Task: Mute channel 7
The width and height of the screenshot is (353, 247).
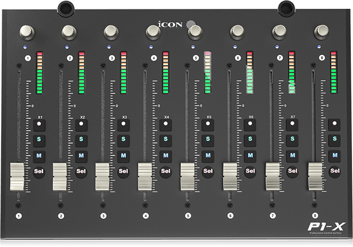Action: pos(292,156)
